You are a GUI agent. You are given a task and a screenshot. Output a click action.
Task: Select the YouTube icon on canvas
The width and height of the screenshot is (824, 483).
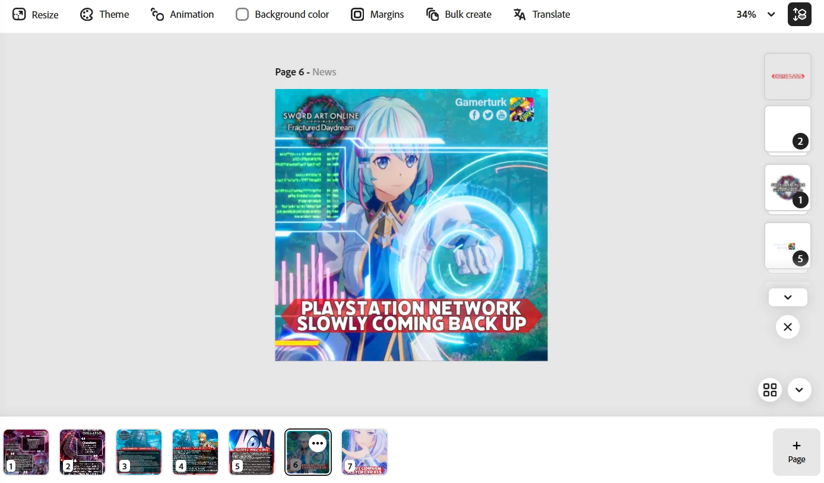(x=502, y=115)
